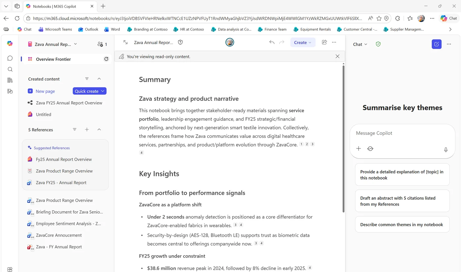461x272 pixels.
Task: Open a new browser tab
Action: 103,6
